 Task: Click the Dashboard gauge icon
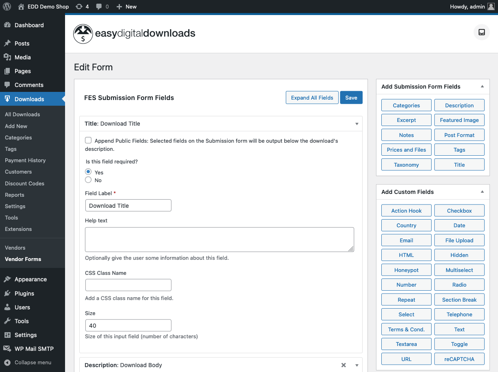[x=7, y=25]
